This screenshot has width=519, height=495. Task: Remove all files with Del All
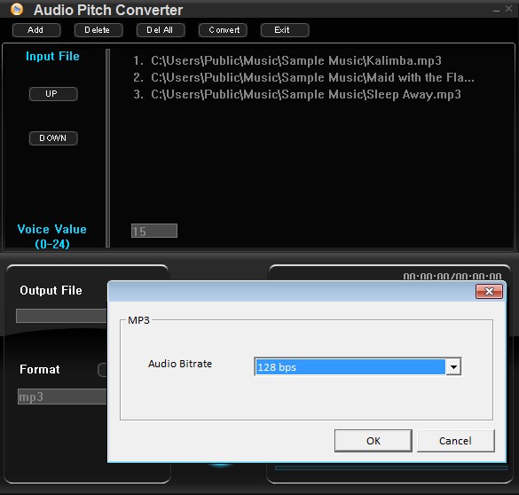[x=161, y=30]
